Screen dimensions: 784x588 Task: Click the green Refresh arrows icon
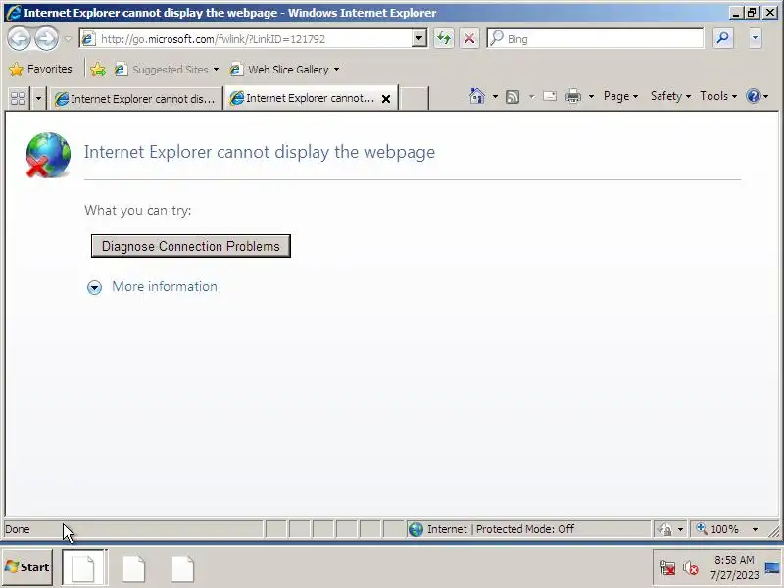(x=444, y=38)
